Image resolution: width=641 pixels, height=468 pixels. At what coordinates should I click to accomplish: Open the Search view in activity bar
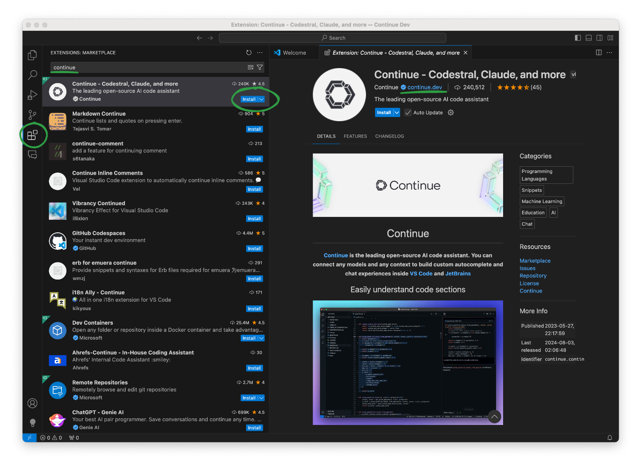(32, 75)
